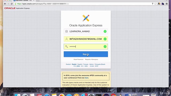Click the address bar URL
This screenshot has width=171, height=96.
43,4
